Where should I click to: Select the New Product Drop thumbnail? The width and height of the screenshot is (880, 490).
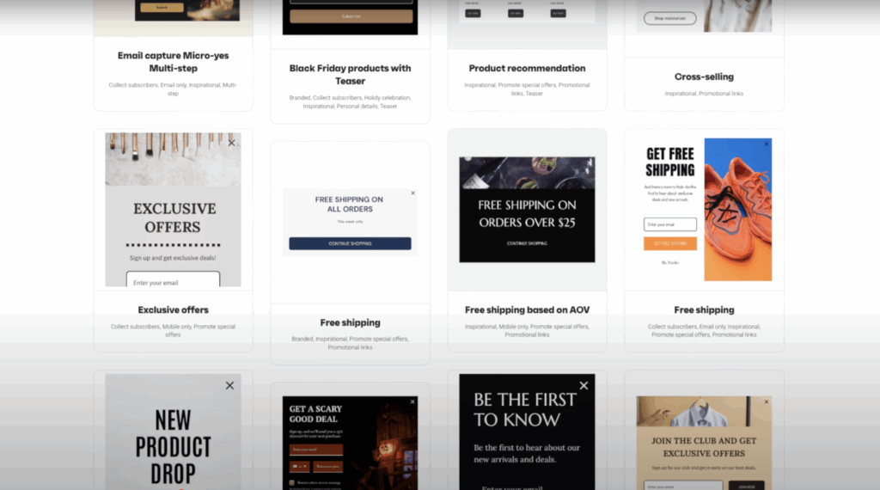tap(173, 432)
